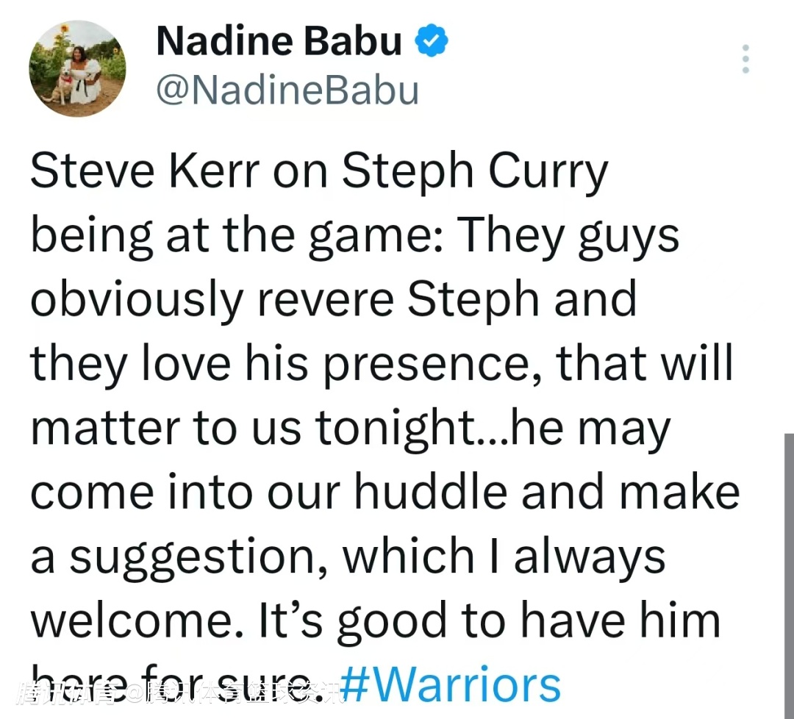Viewport: 794px width, 719px height.
Task: Open the three-dot more options menu
Action: click(745, 59)
